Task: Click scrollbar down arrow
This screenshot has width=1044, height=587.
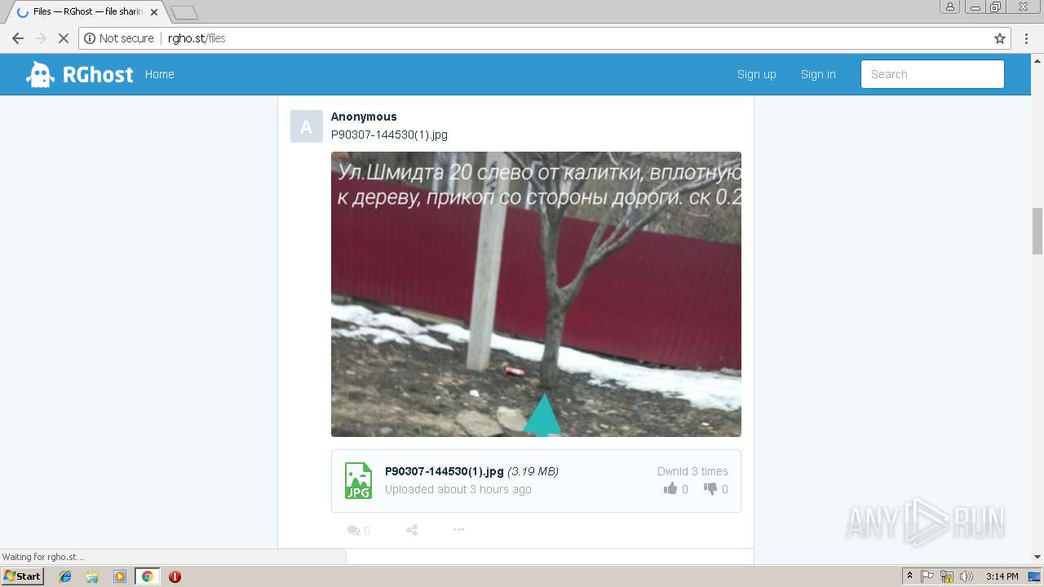Action: click(1037, 557)
